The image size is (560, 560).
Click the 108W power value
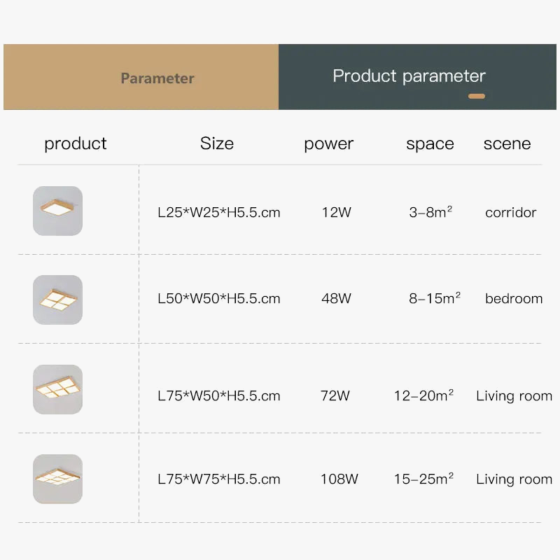[339, 479]
